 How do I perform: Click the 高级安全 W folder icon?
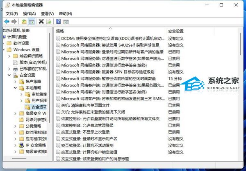21,113
